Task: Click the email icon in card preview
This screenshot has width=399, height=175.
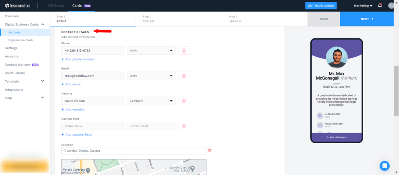Action: pyautogui.click(x=320, y=125)
